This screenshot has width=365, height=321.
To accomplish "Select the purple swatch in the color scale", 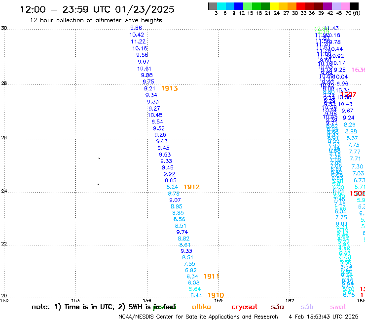I will pos(328,6).
